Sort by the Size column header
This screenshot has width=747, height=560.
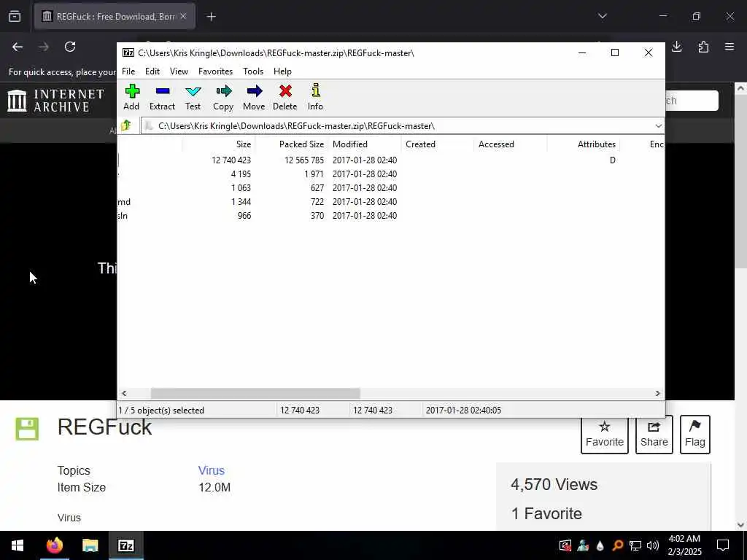218,144
